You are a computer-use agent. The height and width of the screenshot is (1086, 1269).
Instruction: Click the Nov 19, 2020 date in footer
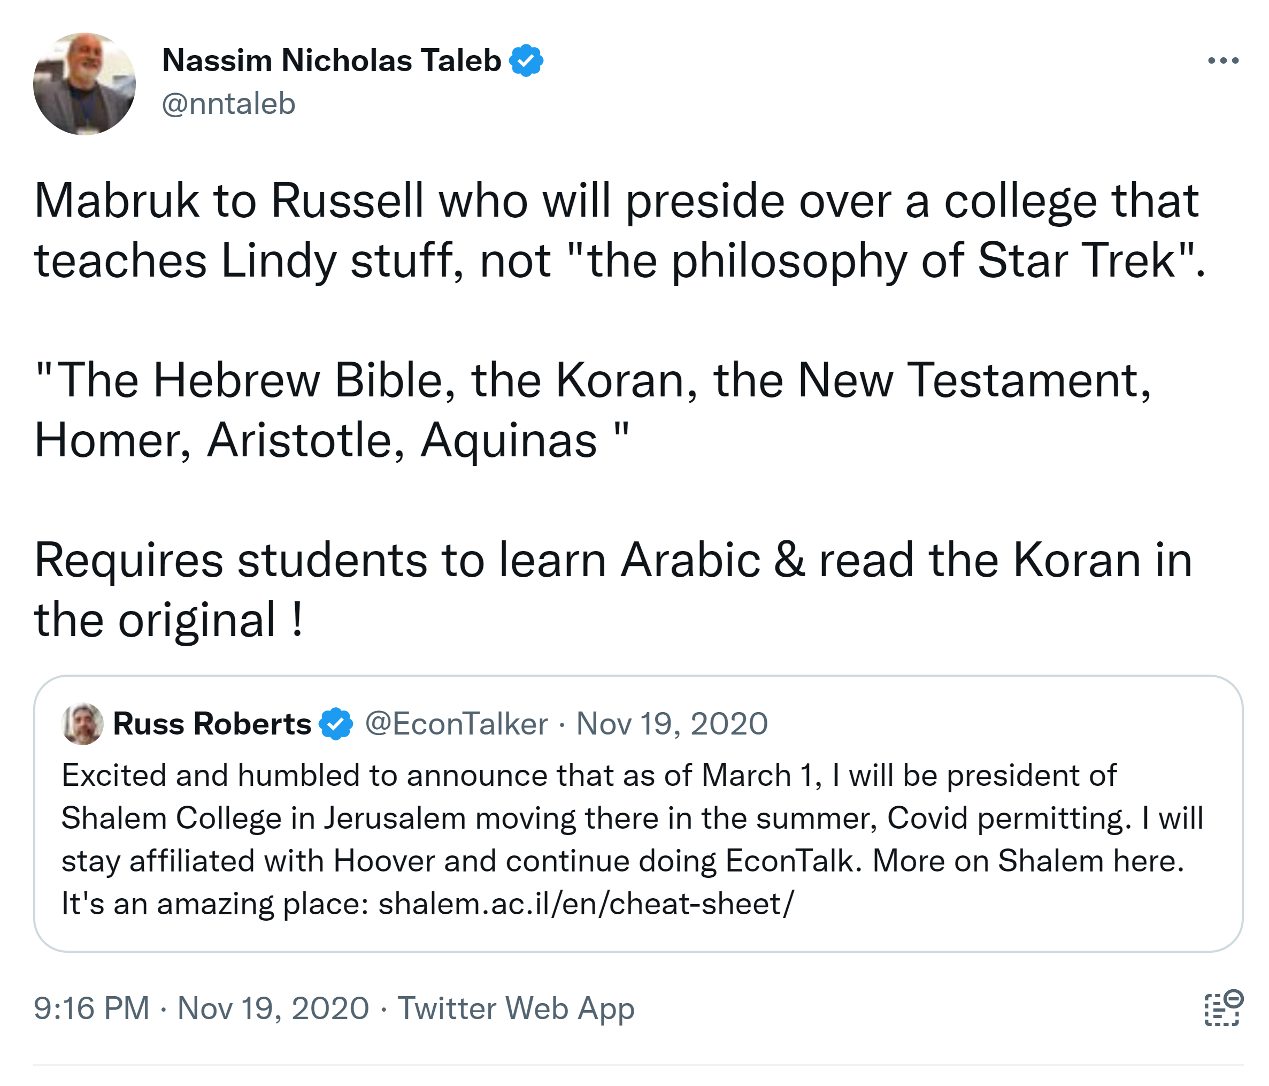[273, 1007]
